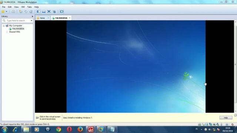Click the sound card status icon
Screen dimensions: 237x133
218,125
